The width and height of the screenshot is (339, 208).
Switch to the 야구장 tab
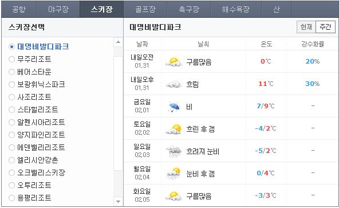[58, 9]
